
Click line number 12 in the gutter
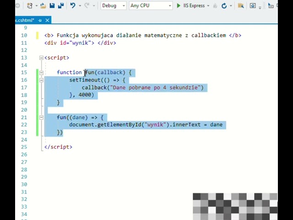coord(24,50)
